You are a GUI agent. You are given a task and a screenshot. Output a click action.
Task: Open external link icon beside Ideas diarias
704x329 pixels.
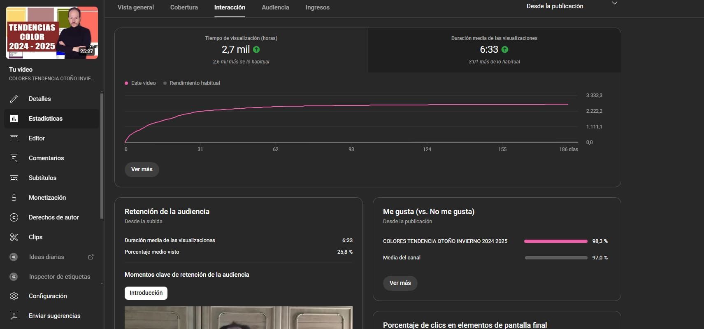tap(91, 257)
